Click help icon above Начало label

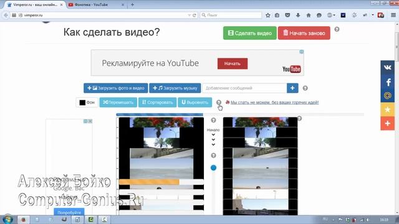tap(213, 120)
